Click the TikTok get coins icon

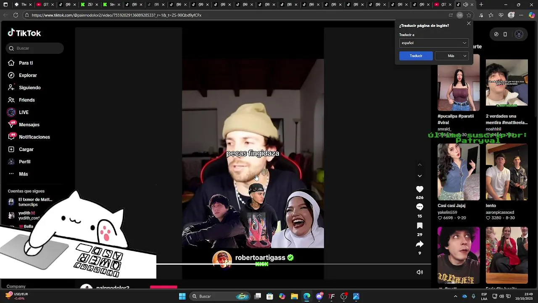coord(496,35)
